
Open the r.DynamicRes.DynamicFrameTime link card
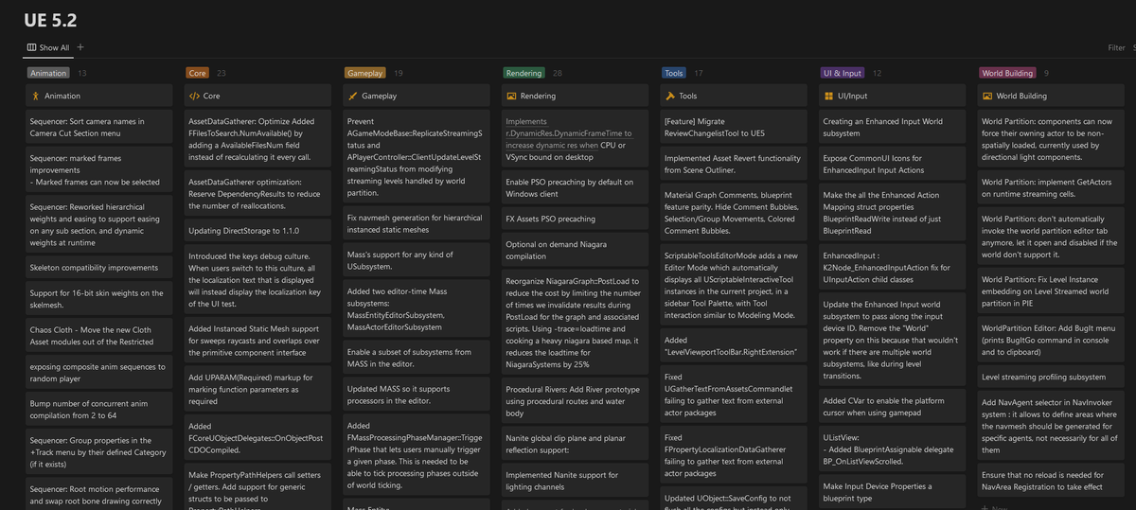pyautogui.click(x=575, y=140)
